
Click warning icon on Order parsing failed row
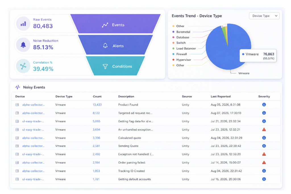(264, 162)
